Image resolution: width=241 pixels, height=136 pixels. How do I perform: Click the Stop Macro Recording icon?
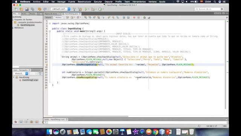tap(139, 18)
